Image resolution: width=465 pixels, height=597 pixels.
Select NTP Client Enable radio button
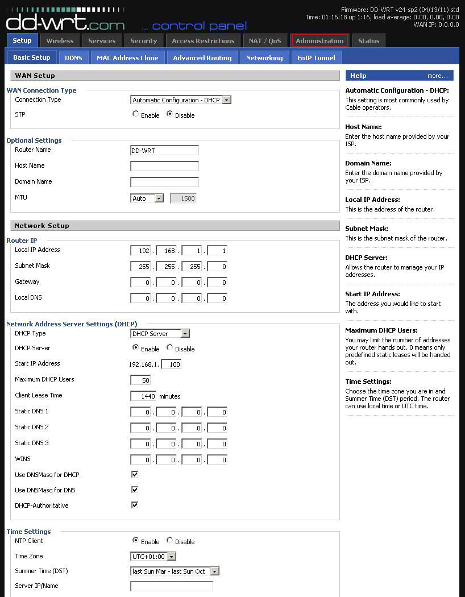[x=135, y=540]
